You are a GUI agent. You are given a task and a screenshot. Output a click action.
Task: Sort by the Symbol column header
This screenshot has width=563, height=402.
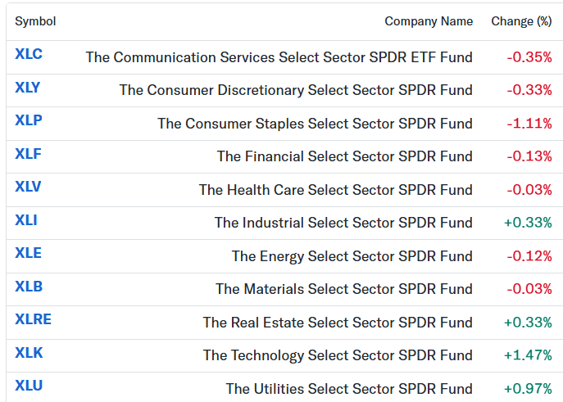(35, 21)
